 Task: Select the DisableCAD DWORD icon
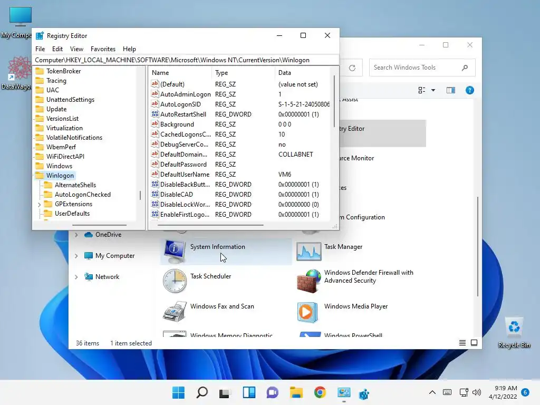(x=155, y=194)
